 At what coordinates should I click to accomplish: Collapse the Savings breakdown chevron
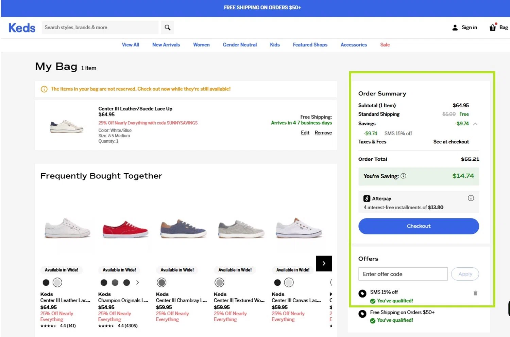pos(475,124)
